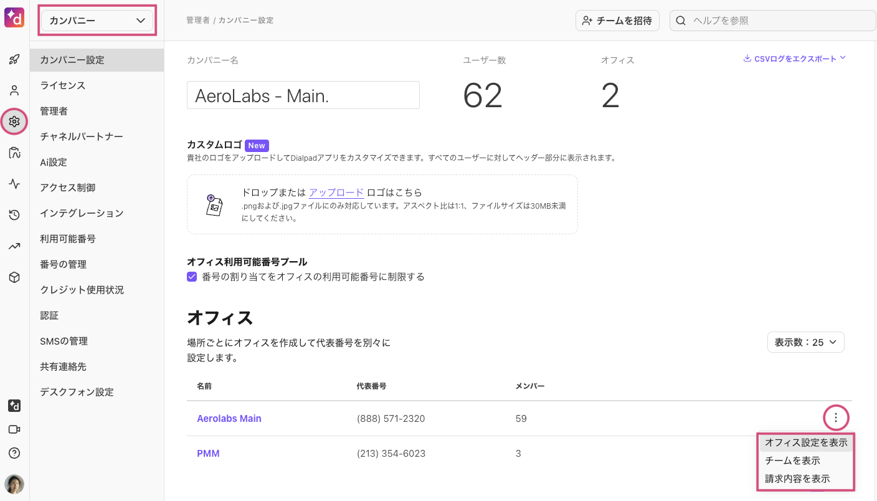Click the logo upload file icon
Image resolution: width=877 pixels, height=501 pixels.
click(214, 204)
